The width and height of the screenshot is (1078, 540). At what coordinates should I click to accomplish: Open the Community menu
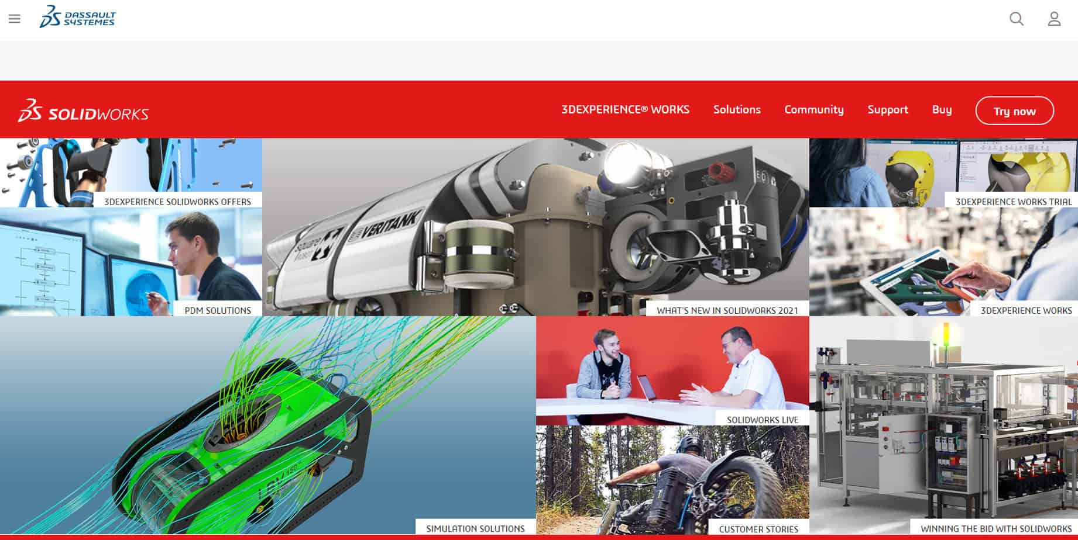(813, 110)
